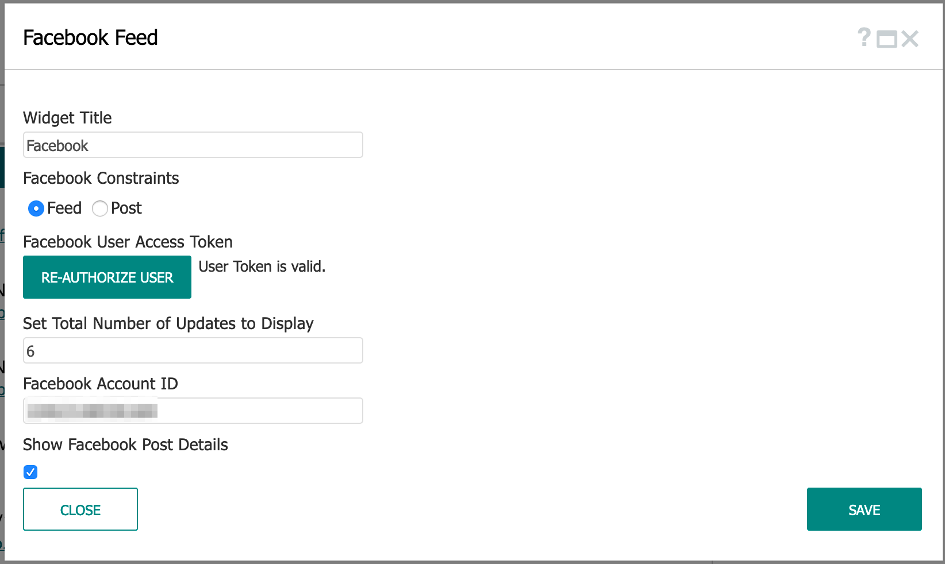Click the "Facebook Feed" dialog title
Screen dimensions: 945x564
click(90, 38)
